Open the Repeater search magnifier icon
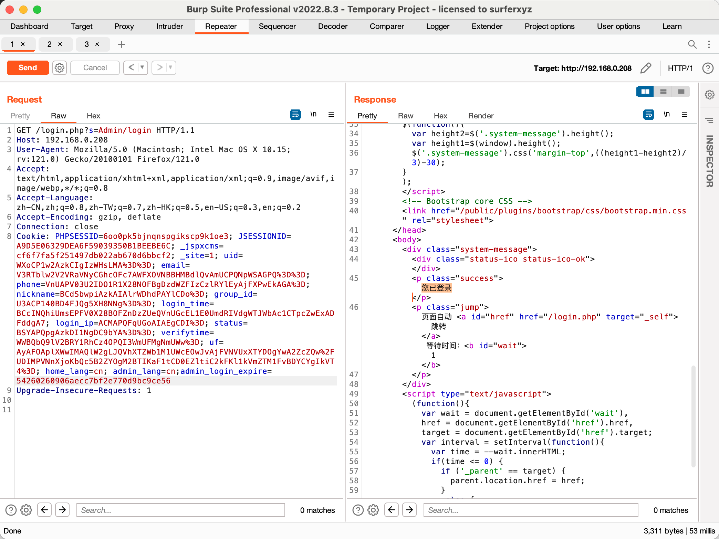719x539 pixels. click(x=692, y=44)
